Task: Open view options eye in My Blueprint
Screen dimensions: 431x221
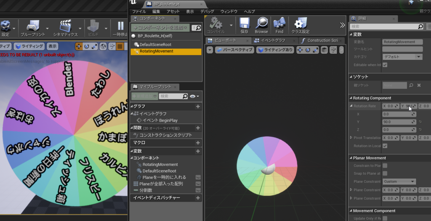Action: pyautogui.click(x=194, y=96)
